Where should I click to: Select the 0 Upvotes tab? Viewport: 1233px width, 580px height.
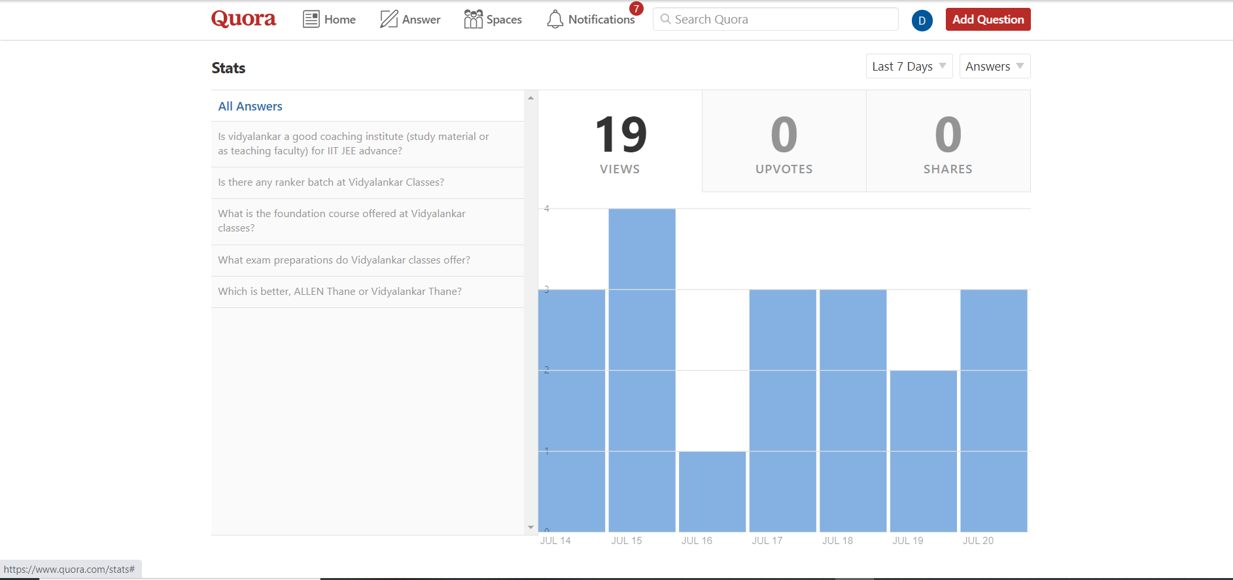[784, 141]
